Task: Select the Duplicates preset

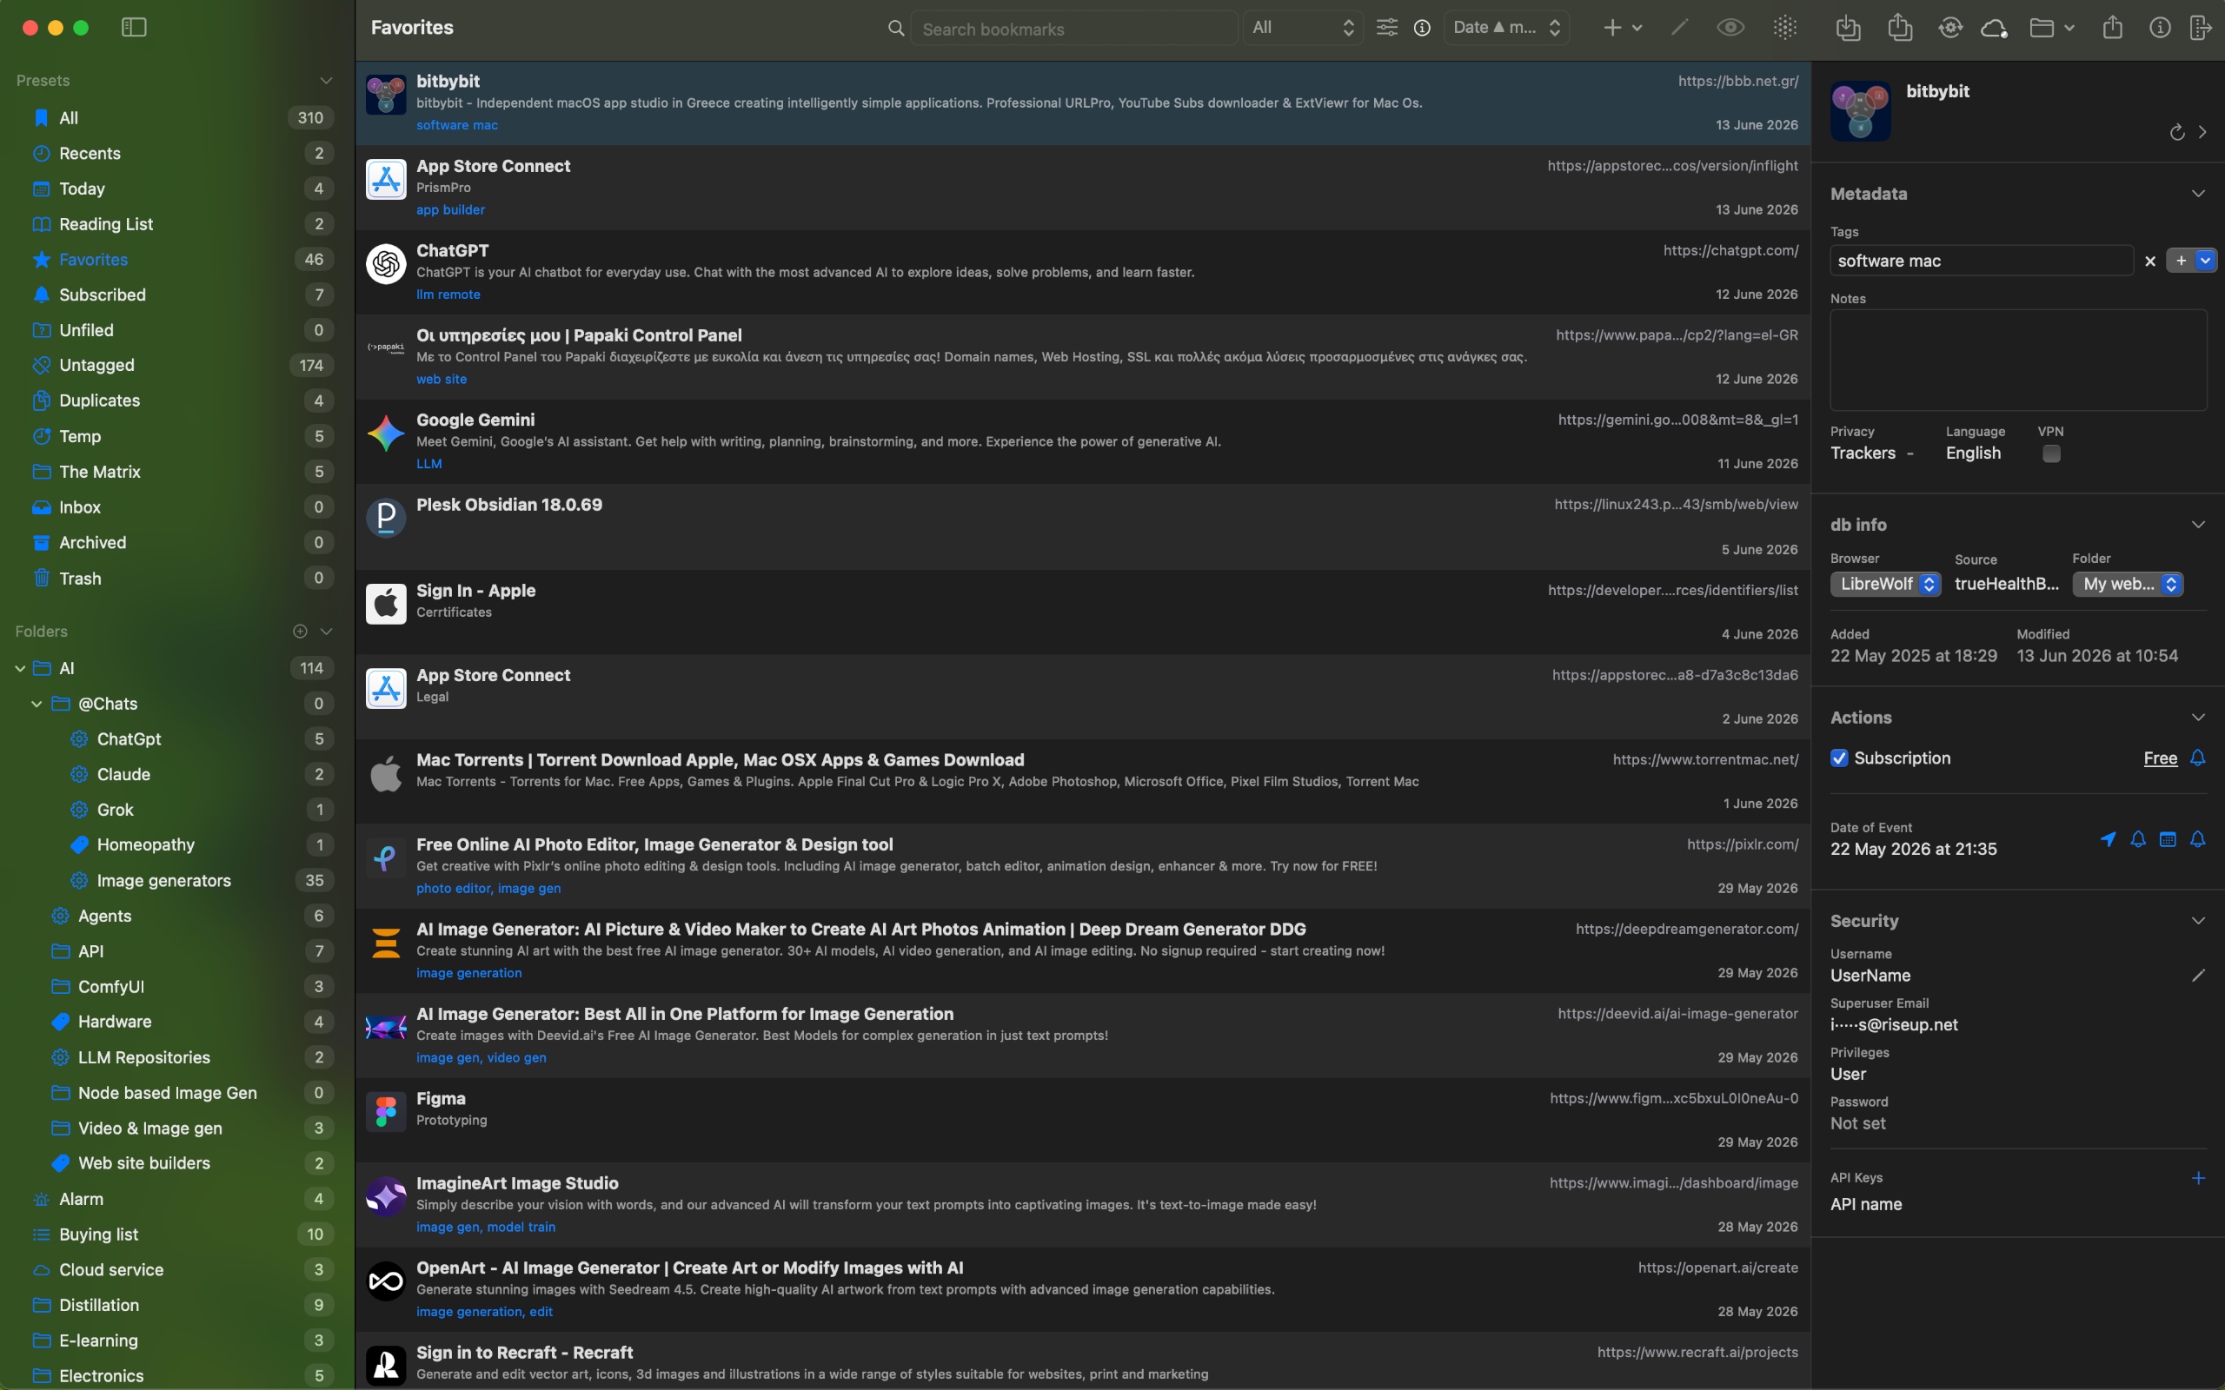Action: pyautogui.click(x=177, y=400)
